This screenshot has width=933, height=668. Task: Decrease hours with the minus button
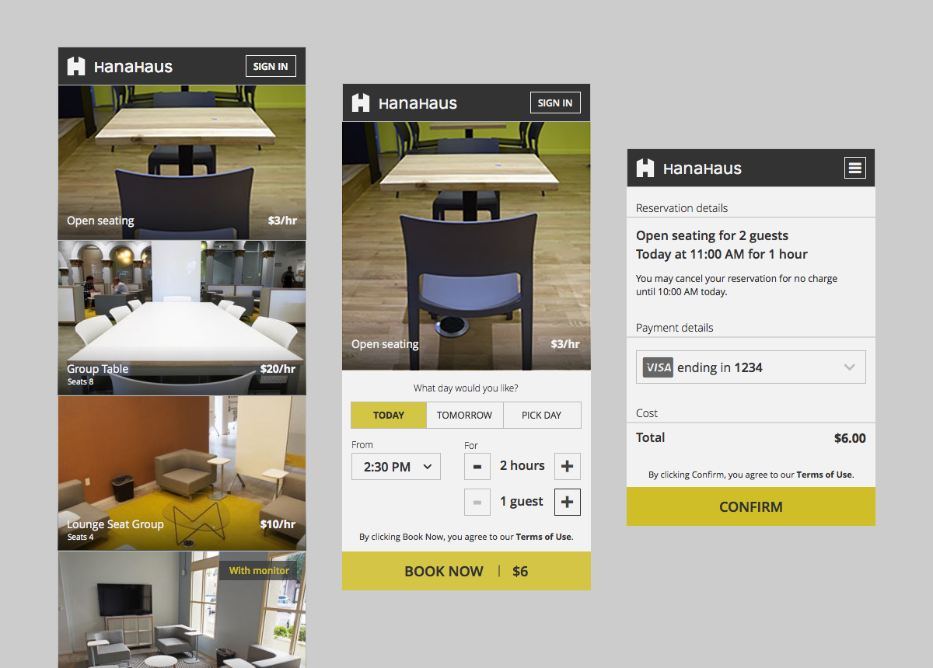tap(477, 467)
